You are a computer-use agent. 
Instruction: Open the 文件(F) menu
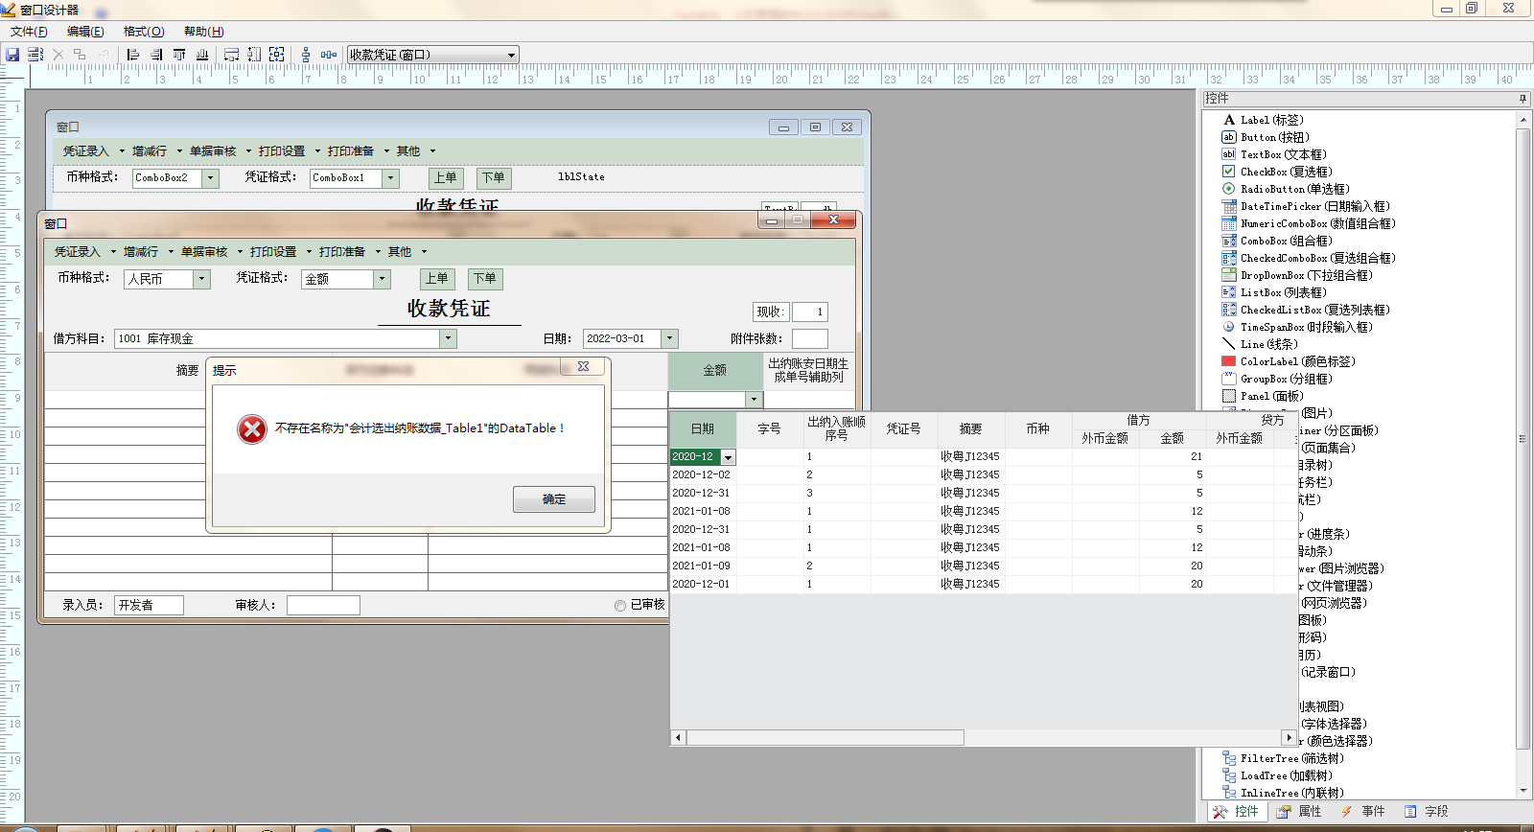(29, 32)
